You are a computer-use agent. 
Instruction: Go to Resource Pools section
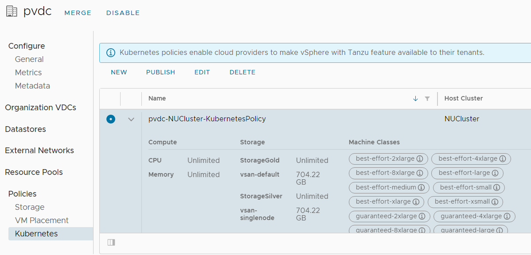point(34,172)
